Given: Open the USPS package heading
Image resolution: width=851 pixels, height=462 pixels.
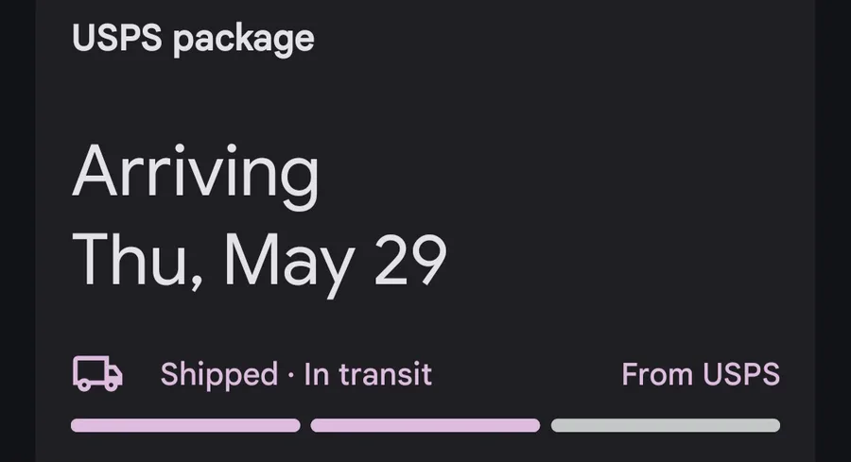Looking at the screenshot, I should (193, 40).
